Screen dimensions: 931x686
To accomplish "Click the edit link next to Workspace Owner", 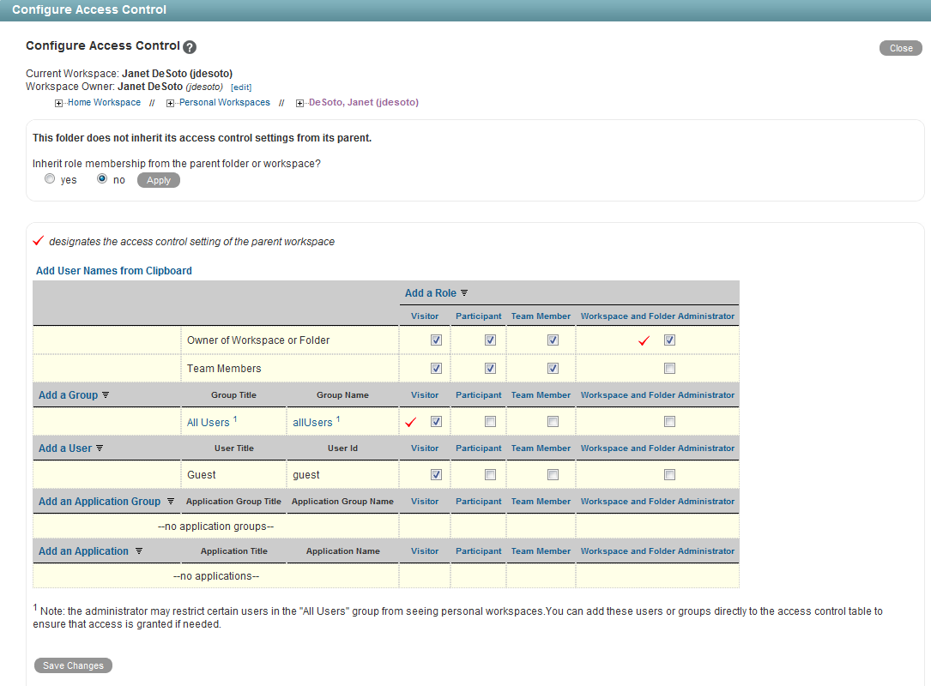I will click(x=240, y=87).
